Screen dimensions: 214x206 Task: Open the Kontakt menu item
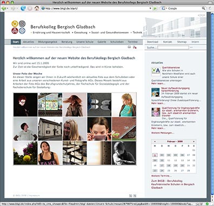tap(168, 42)
